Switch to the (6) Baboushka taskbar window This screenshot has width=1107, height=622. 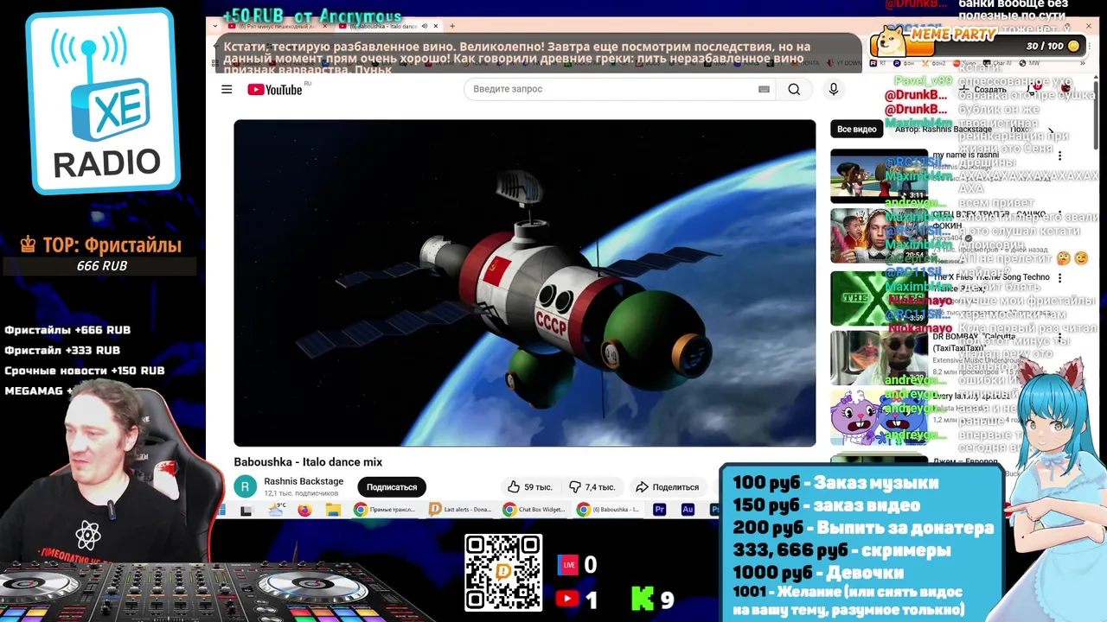tap(609, 510)
